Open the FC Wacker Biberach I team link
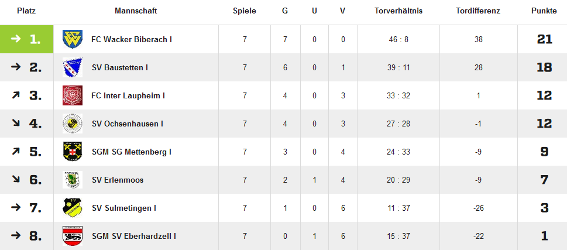Viewport: 567px width, 250px height. [132, 39]
